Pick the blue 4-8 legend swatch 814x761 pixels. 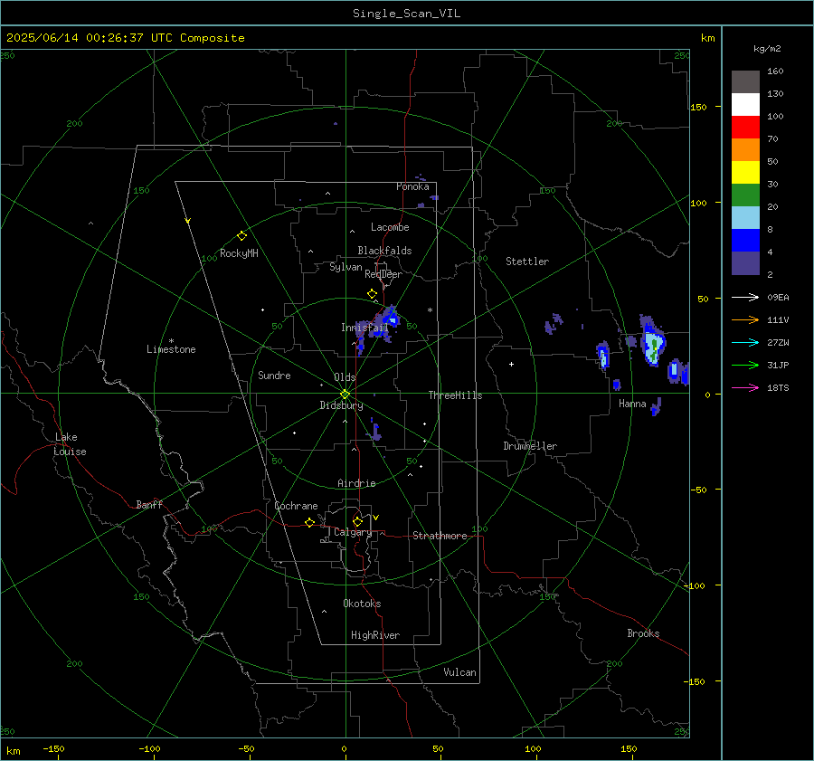coord(745,241)
